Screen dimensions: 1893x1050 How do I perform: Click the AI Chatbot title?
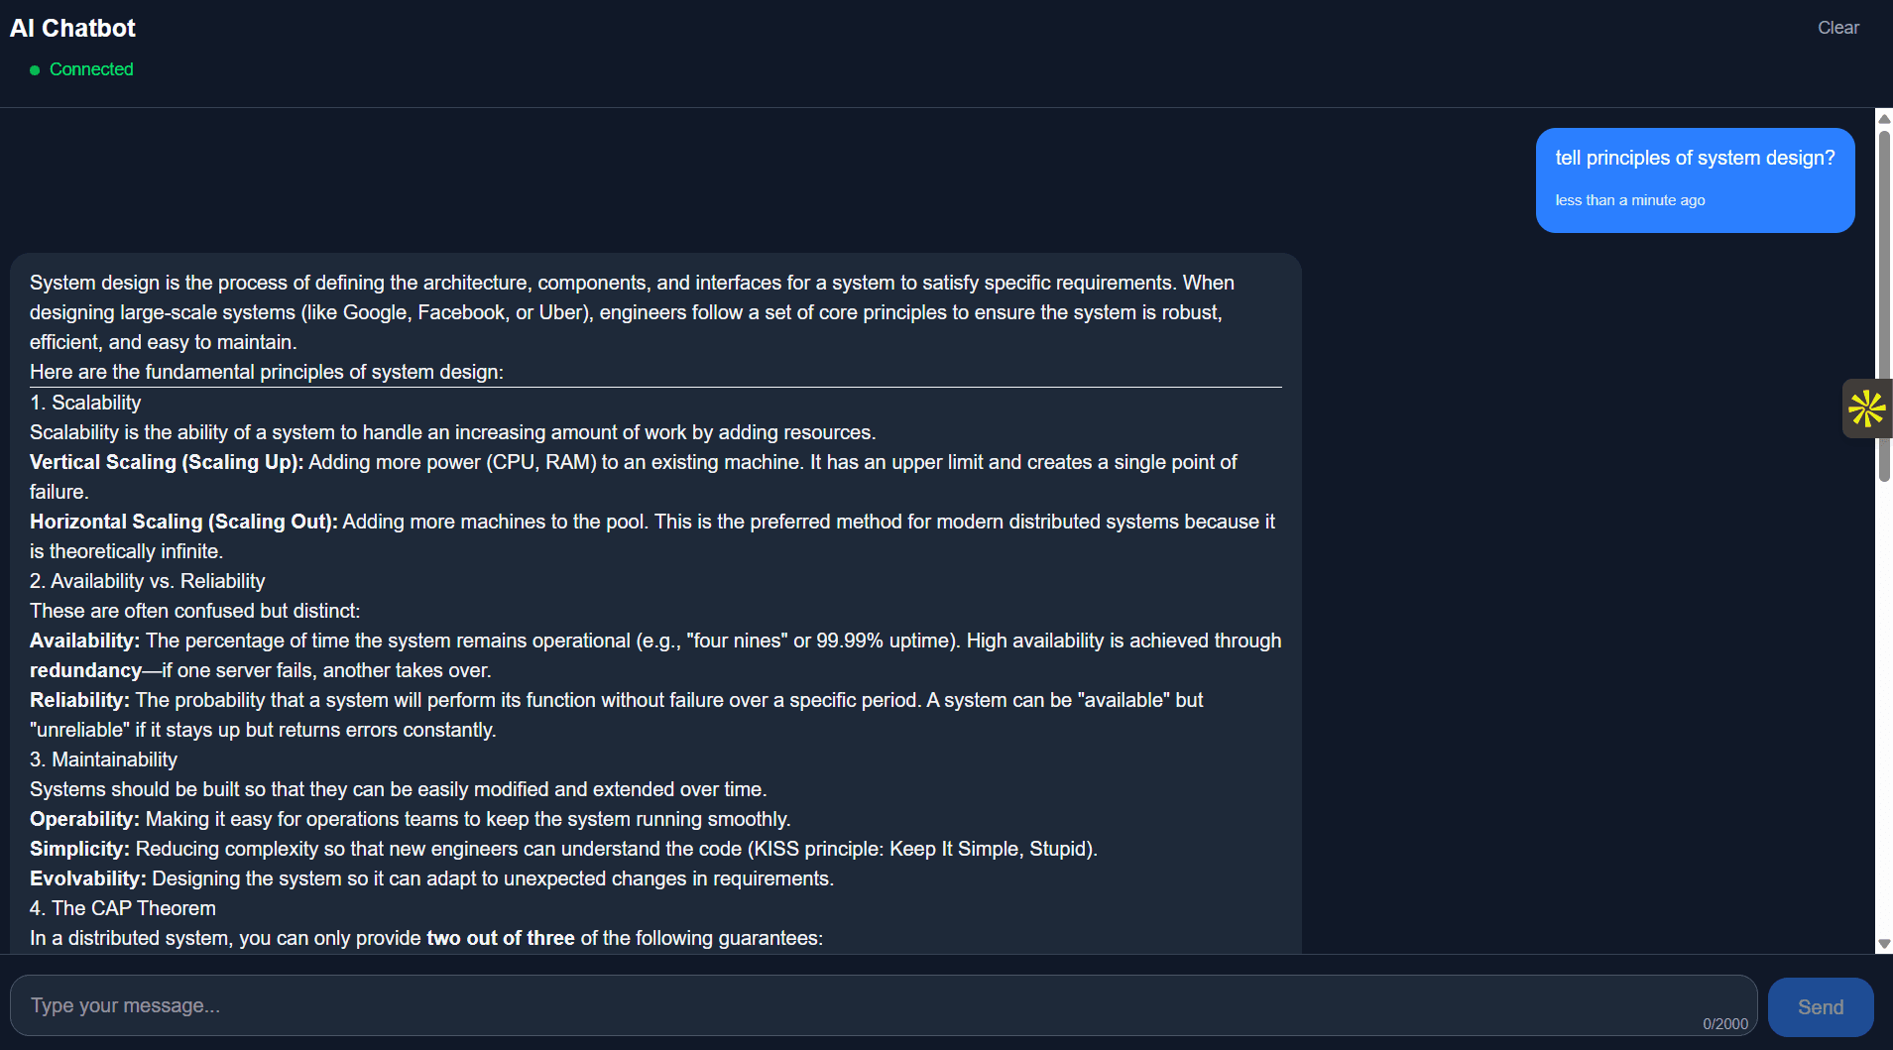pos(72,28)
